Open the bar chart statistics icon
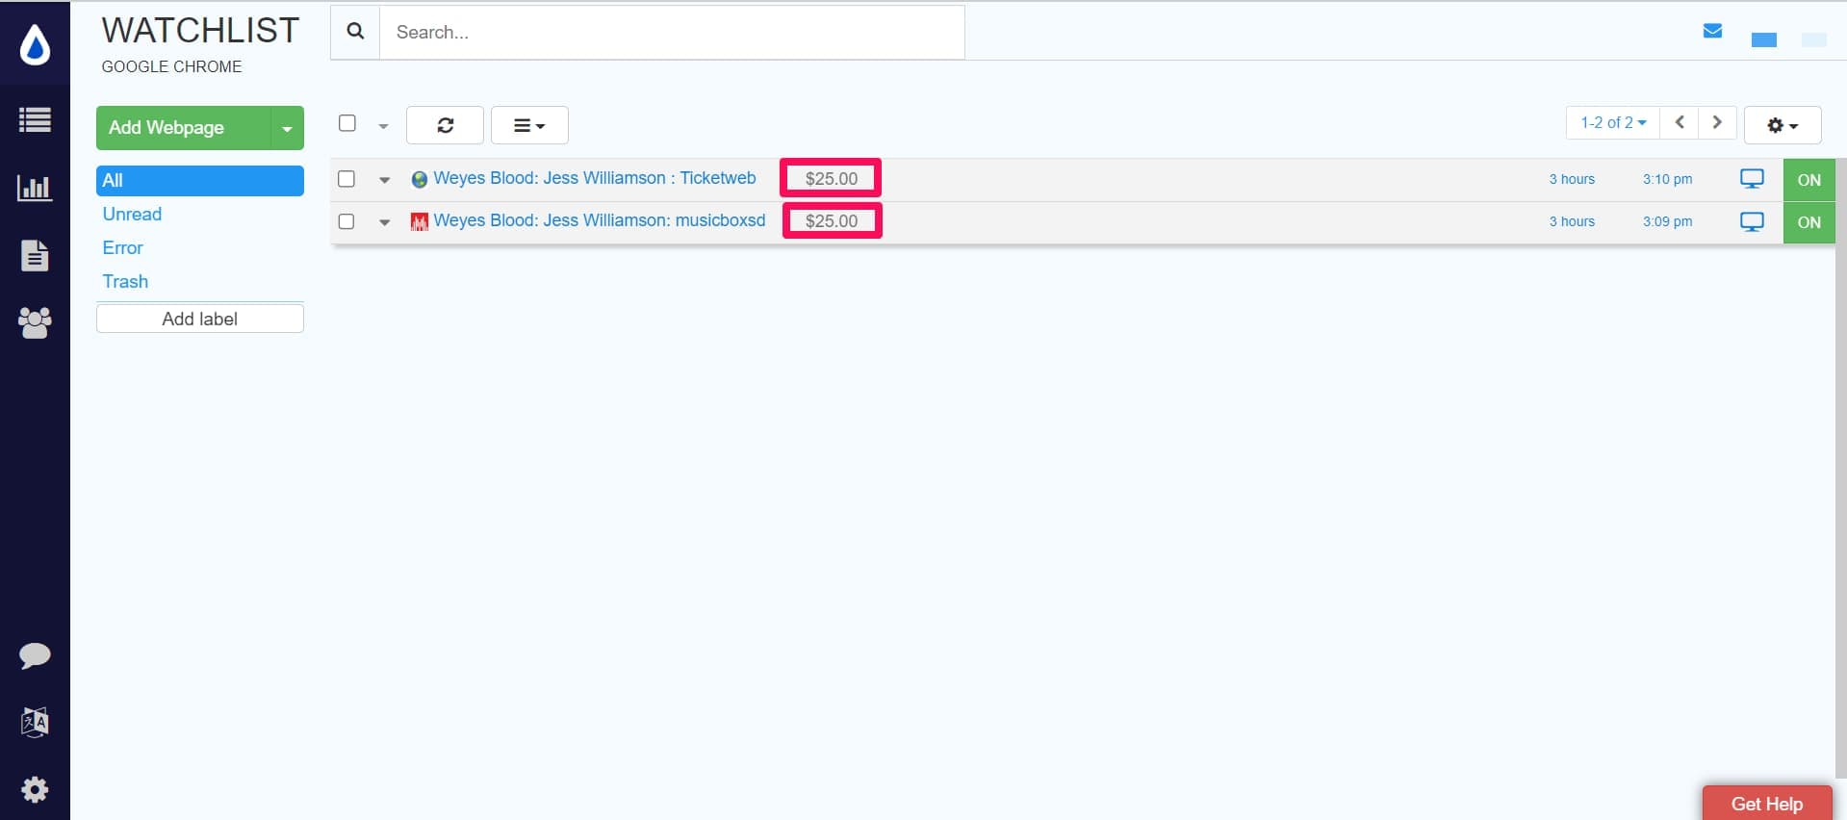The height and width of the screenshot is (820, 1847). [35, 188]
